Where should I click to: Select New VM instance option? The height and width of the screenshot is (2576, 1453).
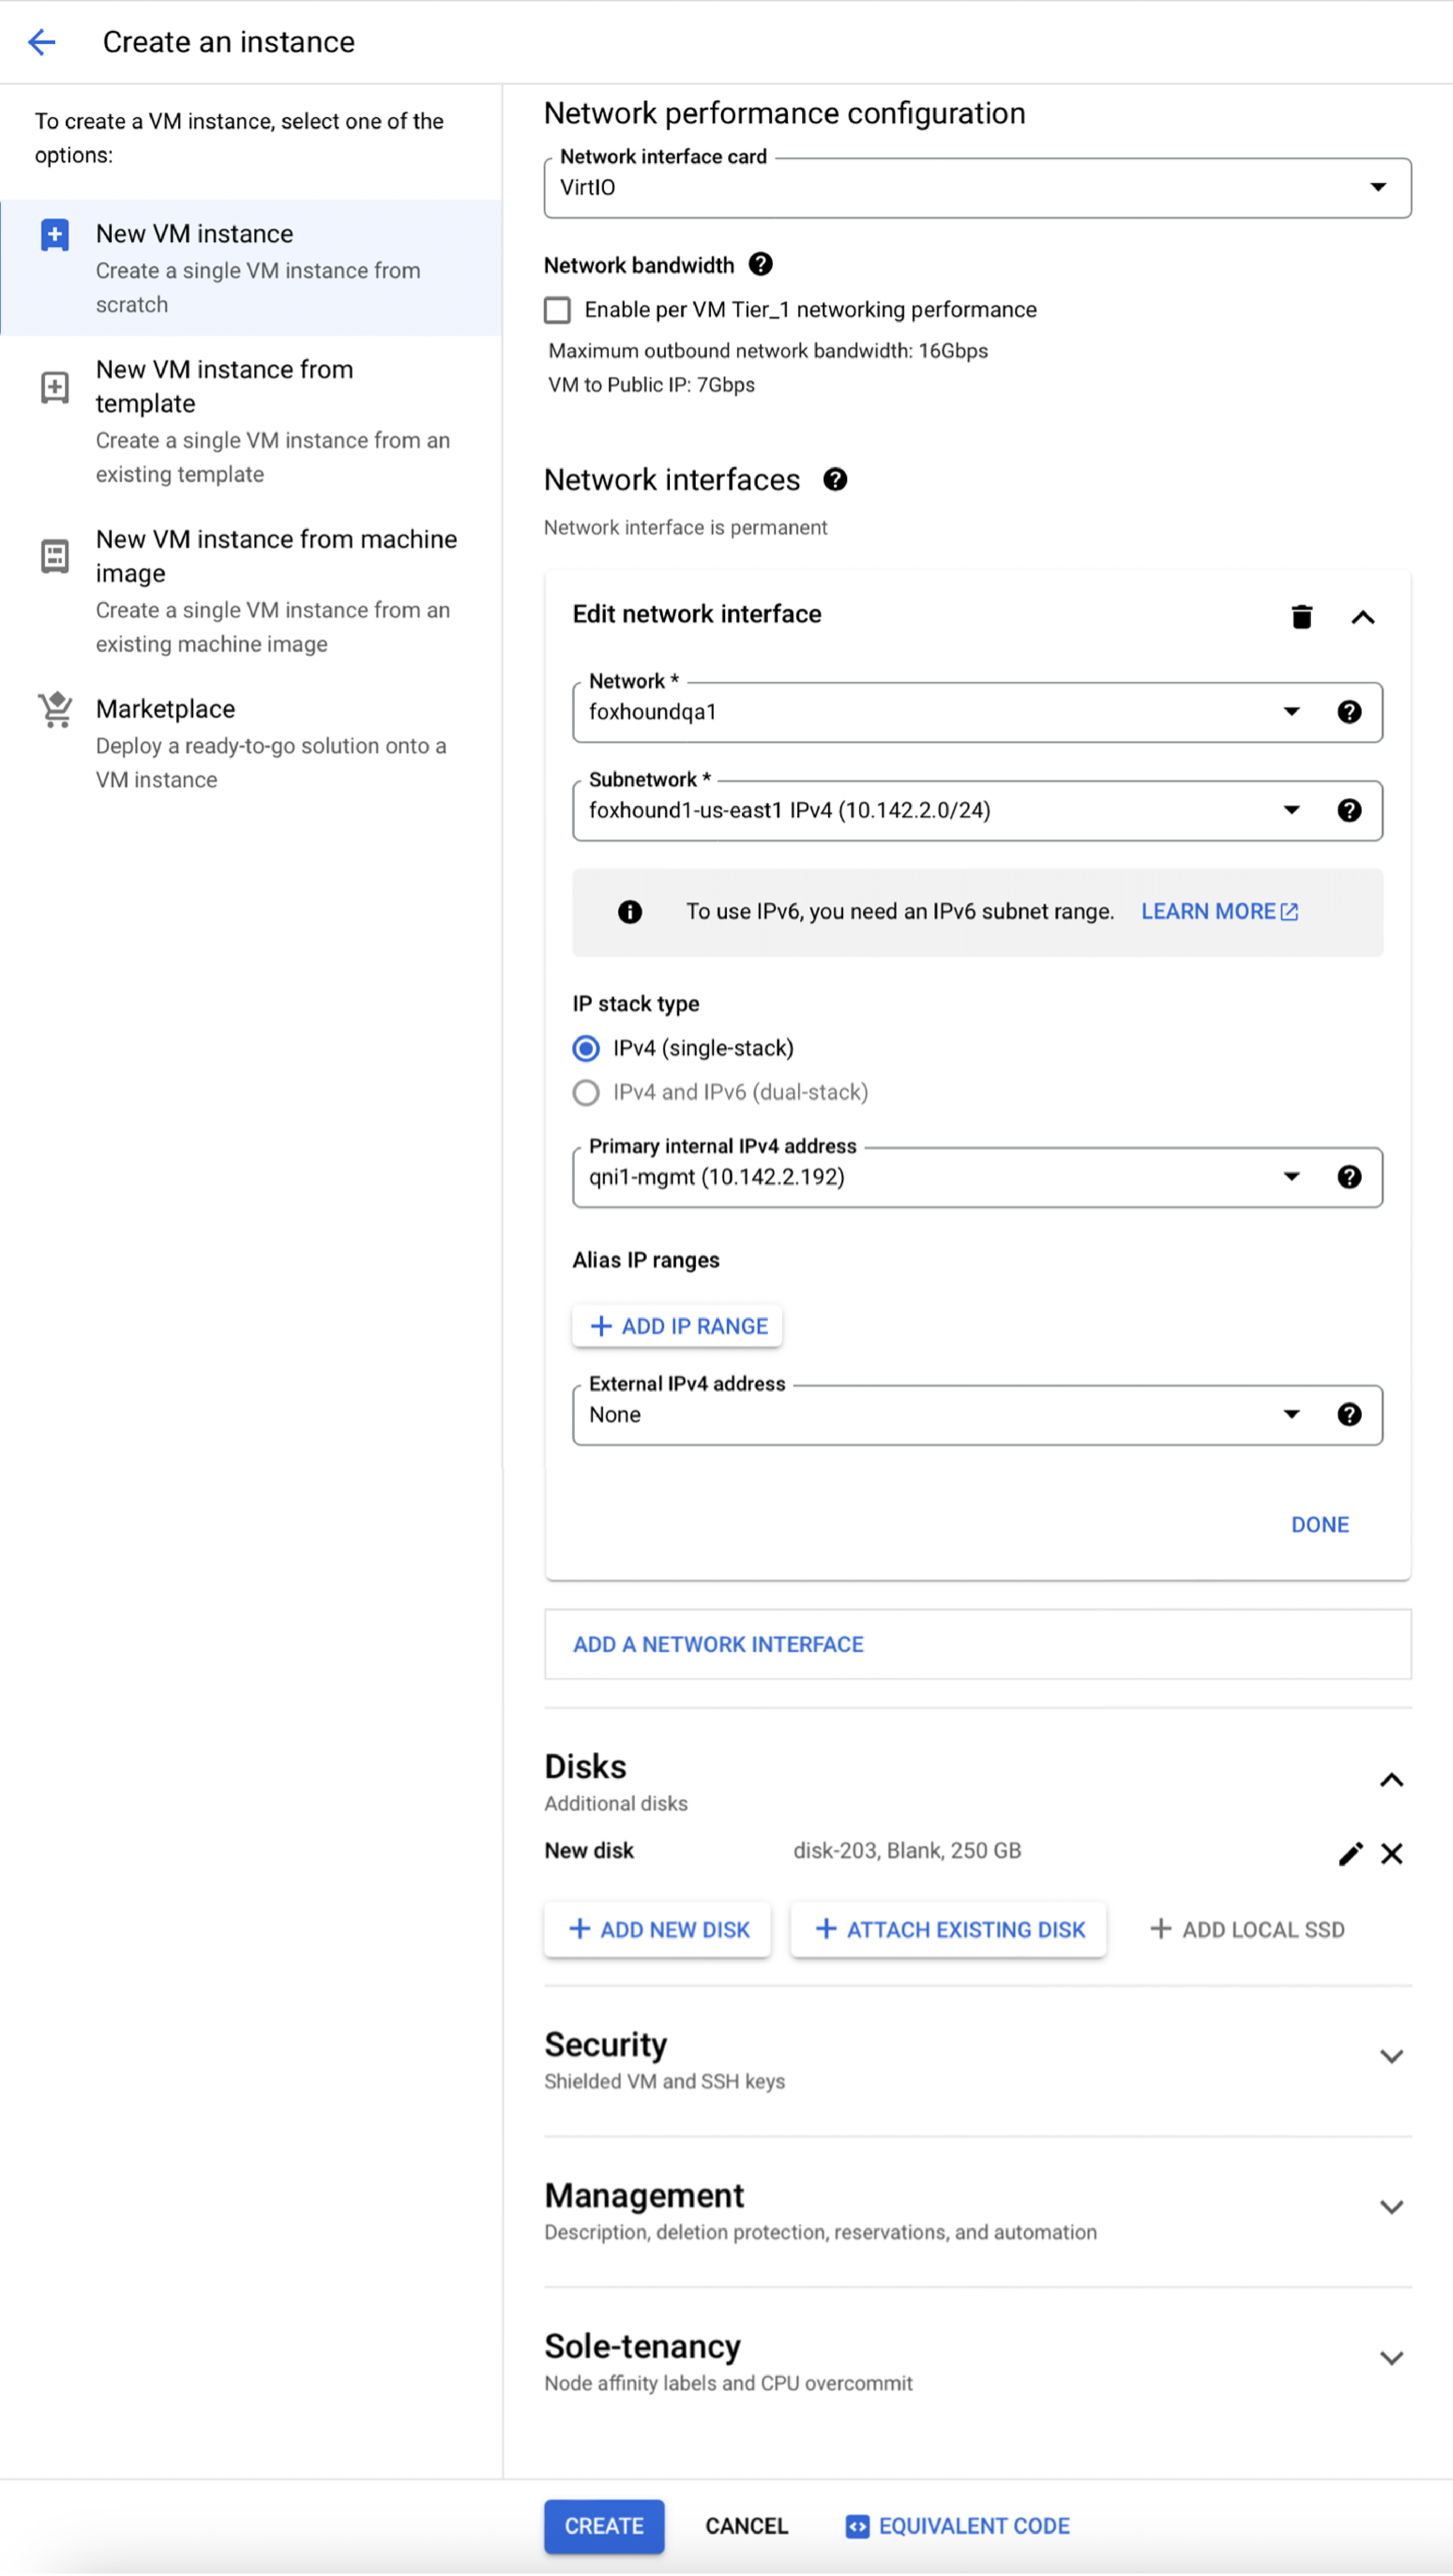click(251, 268)
